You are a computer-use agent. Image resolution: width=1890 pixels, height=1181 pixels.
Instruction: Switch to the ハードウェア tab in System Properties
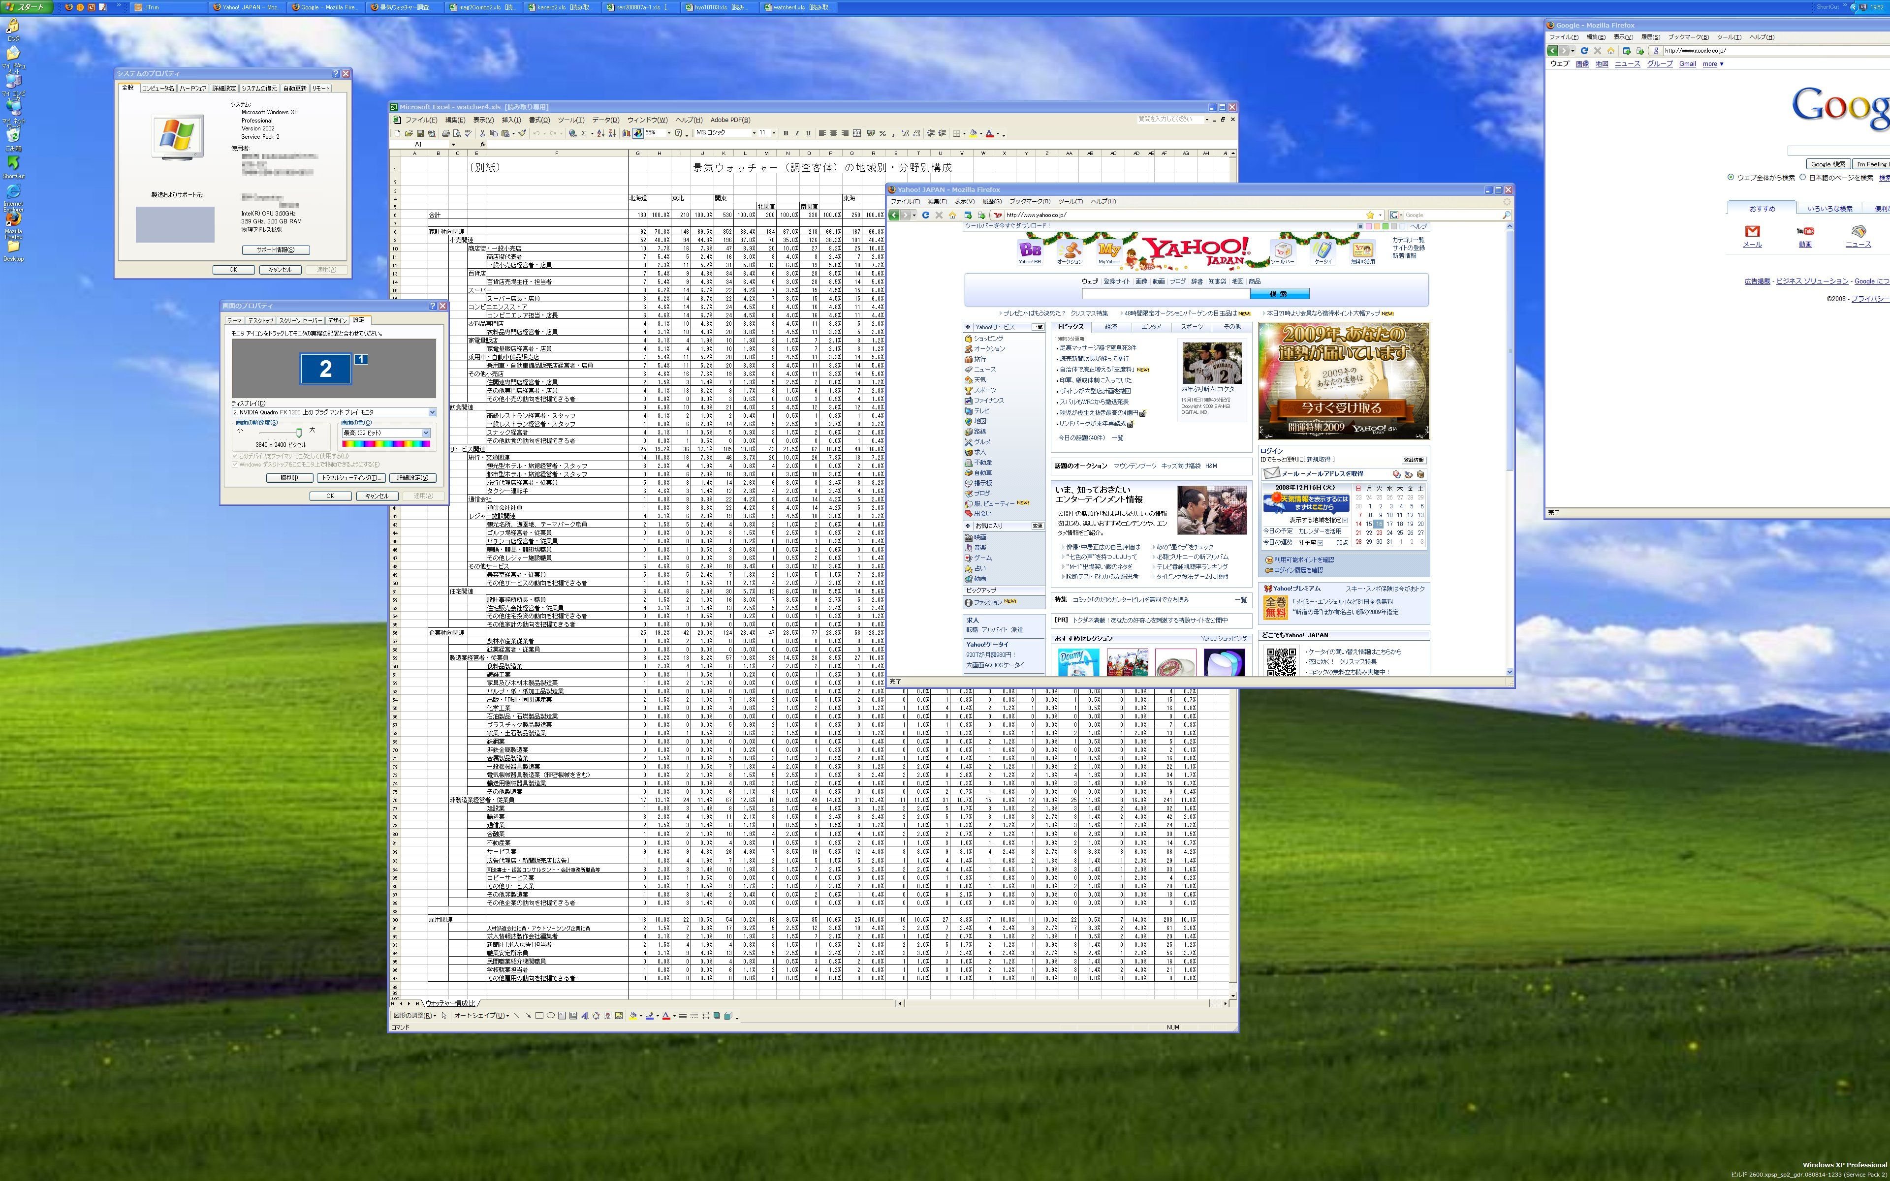[x=193, y=88]
